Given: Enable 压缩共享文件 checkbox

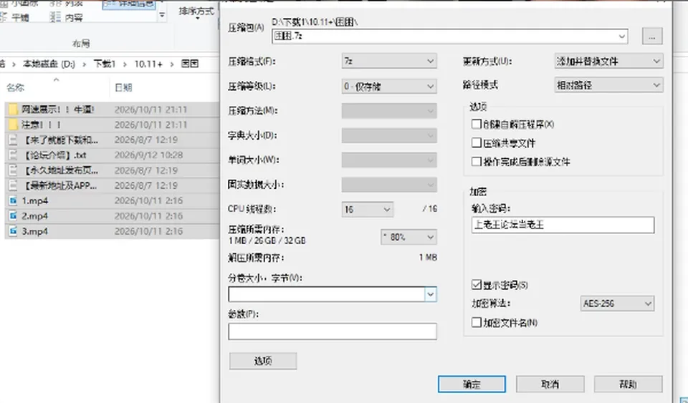Looking at the screenshot, I should pyautogui.click(x=476, y=142).
